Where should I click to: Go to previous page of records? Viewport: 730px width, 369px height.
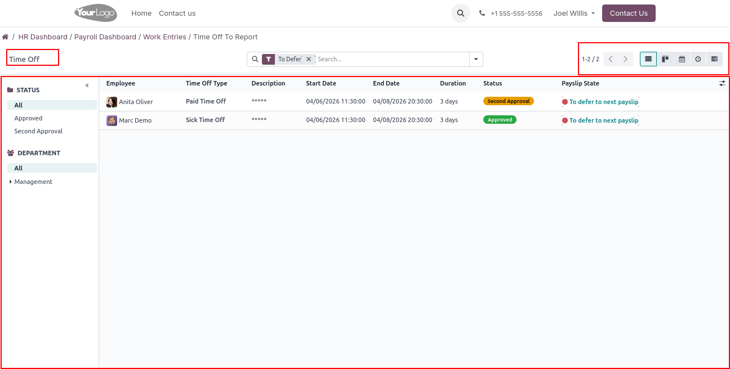pos(611,59)
